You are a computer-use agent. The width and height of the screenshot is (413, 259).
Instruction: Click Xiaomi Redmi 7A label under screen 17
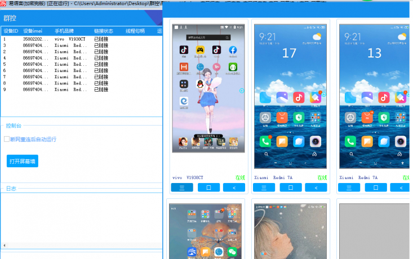[x=273, y=178]
